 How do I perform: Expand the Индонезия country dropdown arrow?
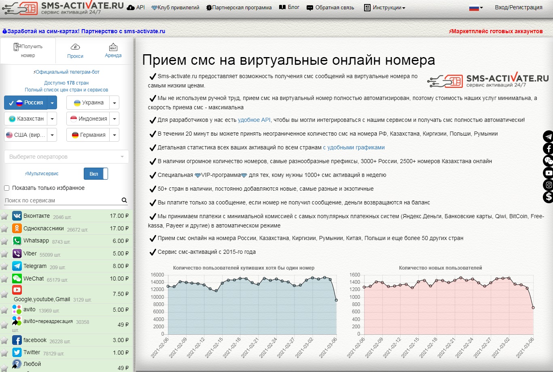(114, 119)
